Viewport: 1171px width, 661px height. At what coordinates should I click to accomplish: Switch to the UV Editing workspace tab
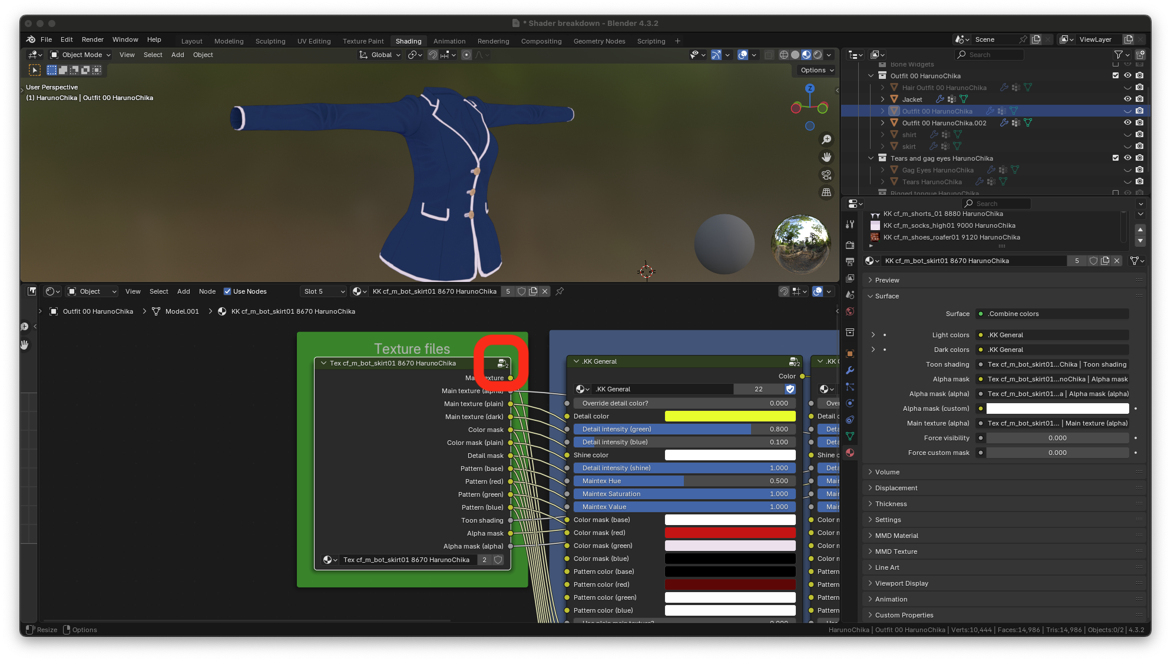314,41
